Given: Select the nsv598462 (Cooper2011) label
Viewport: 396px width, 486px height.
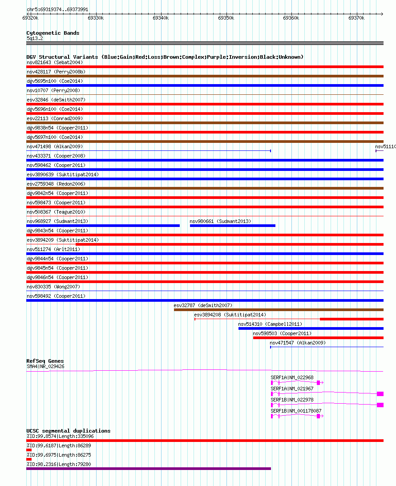Looking at the screenshot, I should (x=56, y=165).
